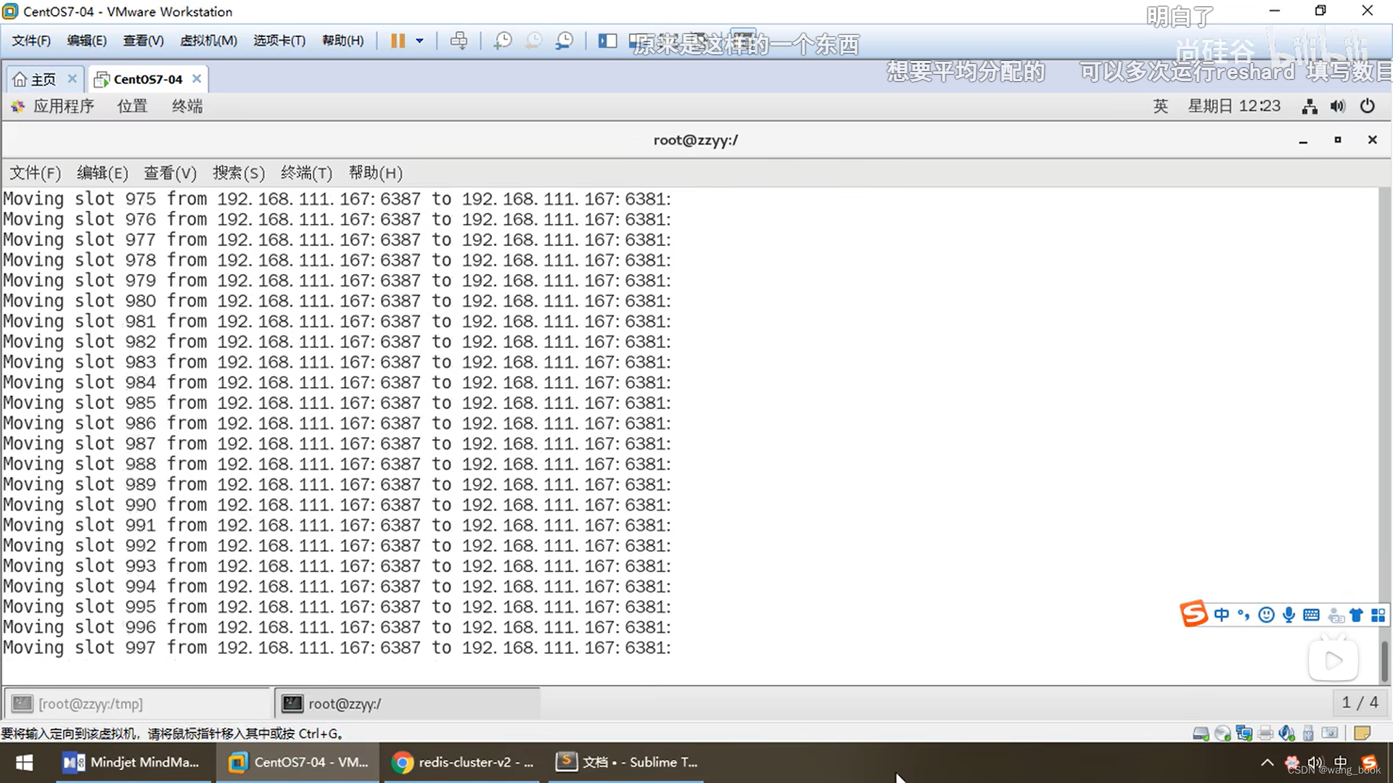This screenshot has height=783, width=1393.
Task: Open the Sogou soft keyboard icon
Action: pyautogui.click(x=1311, y=616)
